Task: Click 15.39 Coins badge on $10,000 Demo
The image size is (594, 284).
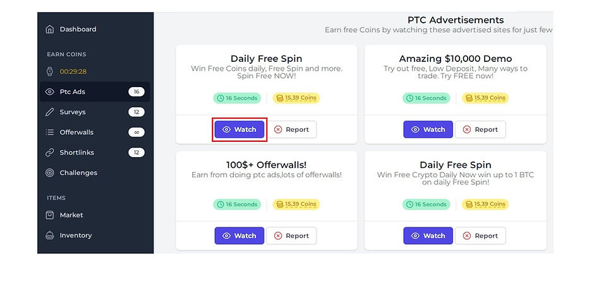Action: [x=485, y=98]
